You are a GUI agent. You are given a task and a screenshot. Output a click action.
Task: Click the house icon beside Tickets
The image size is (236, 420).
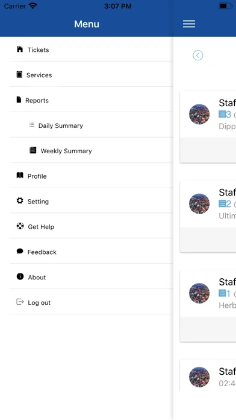pyautogui.click(x=20, y=49)
